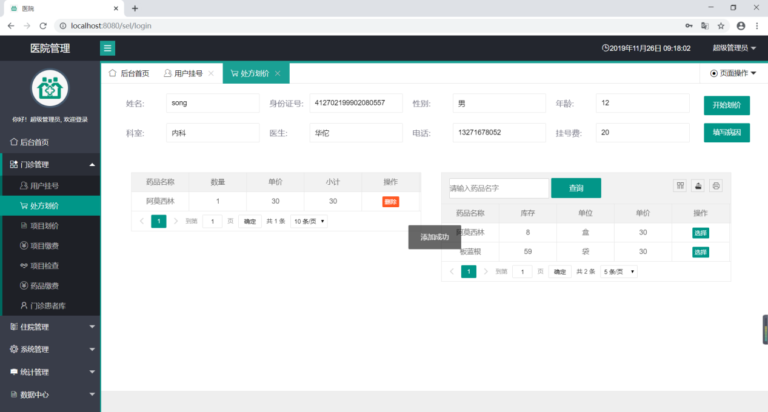Bookmark this page with star icon
Viewport: 768px width, 412px height.
pos(721,26)
